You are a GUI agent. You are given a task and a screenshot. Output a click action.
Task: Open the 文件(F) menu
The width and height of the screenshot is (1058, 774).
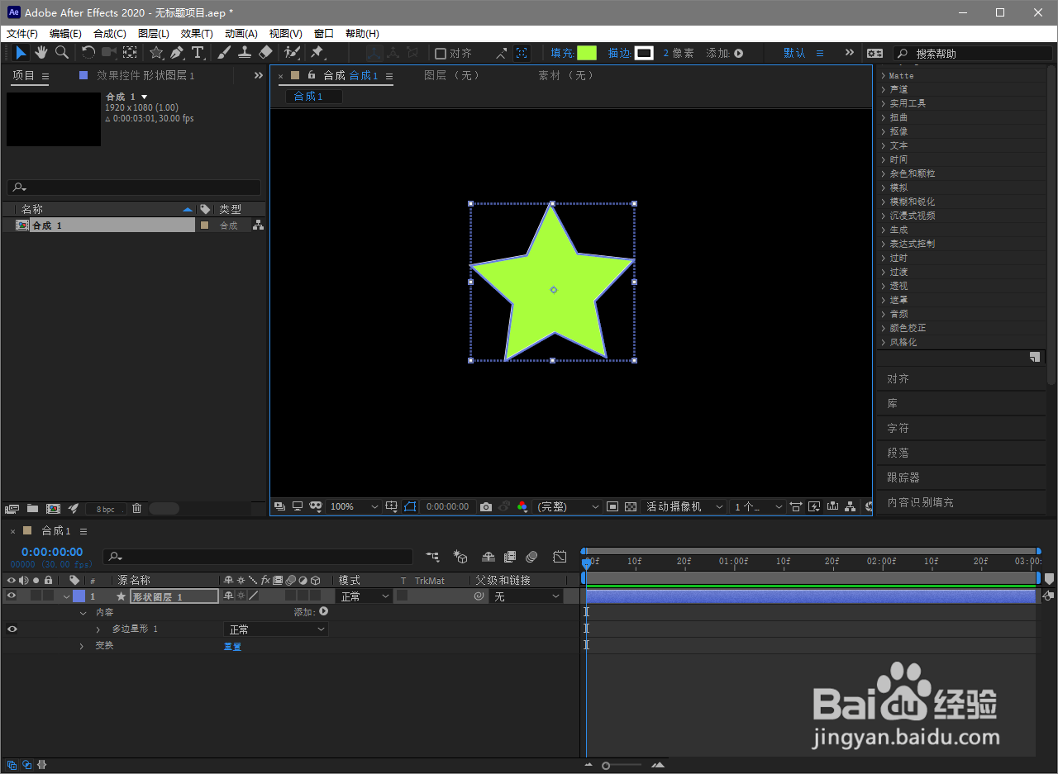[22, 34]
